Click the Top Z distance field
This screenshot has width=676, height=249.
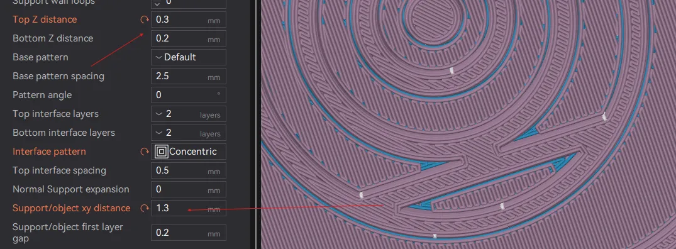click(x=189, y=20)
